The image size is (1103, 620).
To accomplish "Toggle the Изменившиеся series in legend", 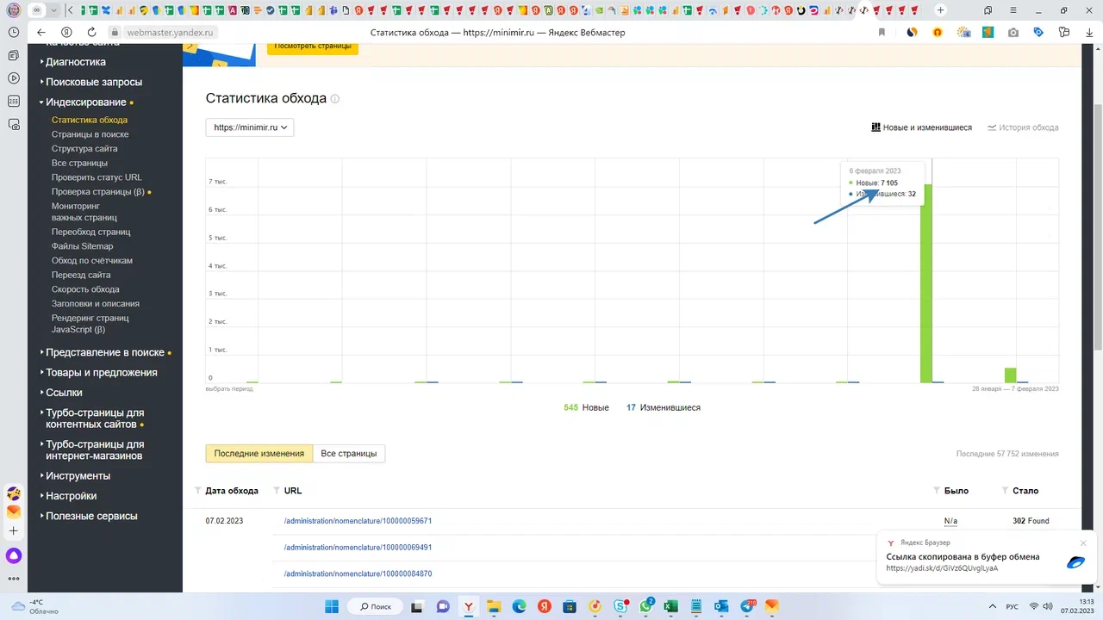I will pyautogui.click(x=664, y=407).
